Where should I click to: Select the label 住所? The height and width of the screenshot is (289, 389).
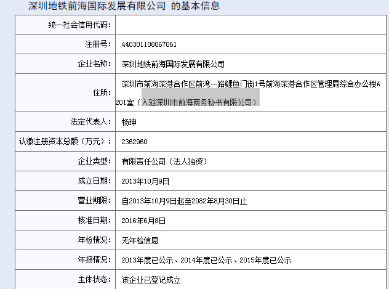[102, 92]
